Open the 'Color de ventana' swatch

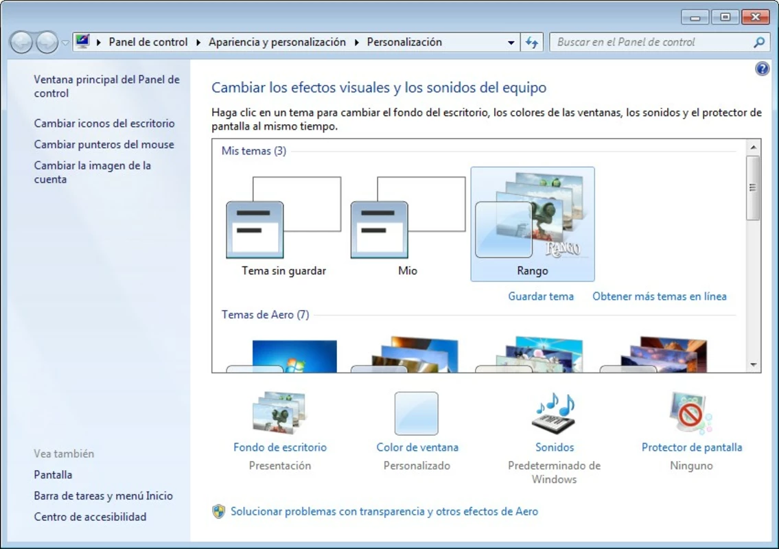click(x=417, y=413)
